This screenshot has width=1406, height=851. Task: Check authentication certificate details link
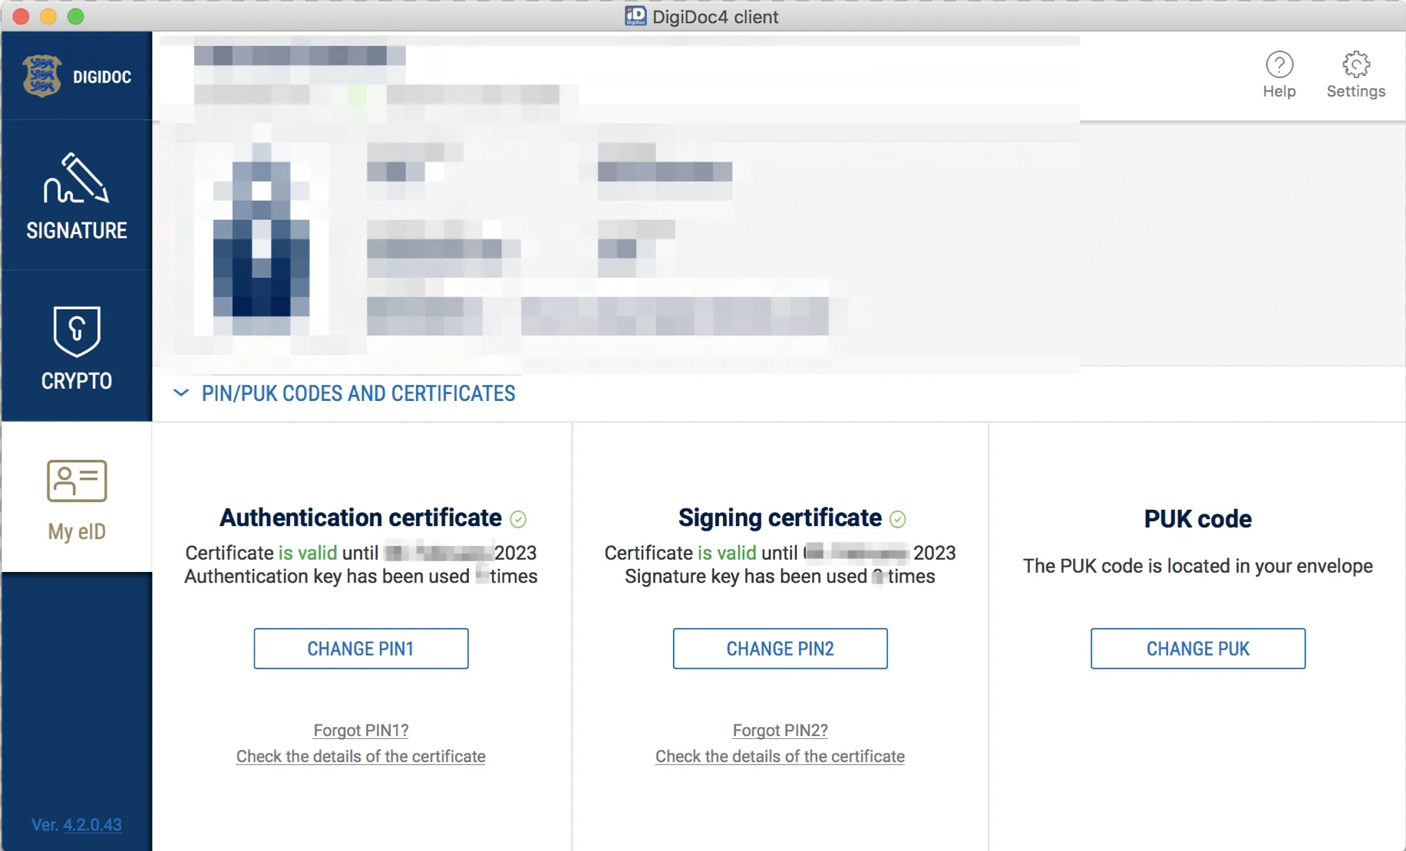(361, 756)
